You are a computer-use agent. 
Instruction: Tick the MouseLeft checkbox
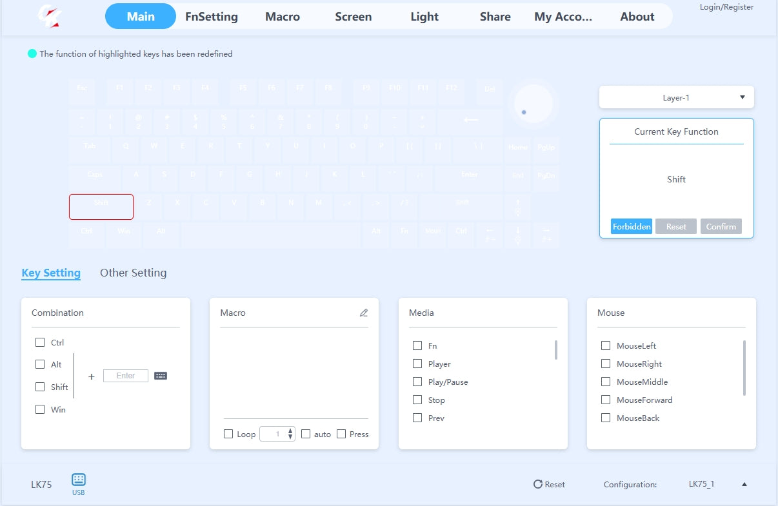606,346
